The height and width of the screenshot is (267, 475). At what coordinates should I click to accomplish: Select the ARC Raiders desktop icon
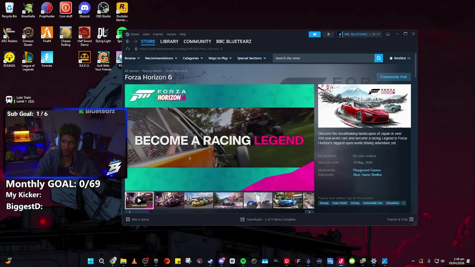pyautogui.click(x=9, y=35)
